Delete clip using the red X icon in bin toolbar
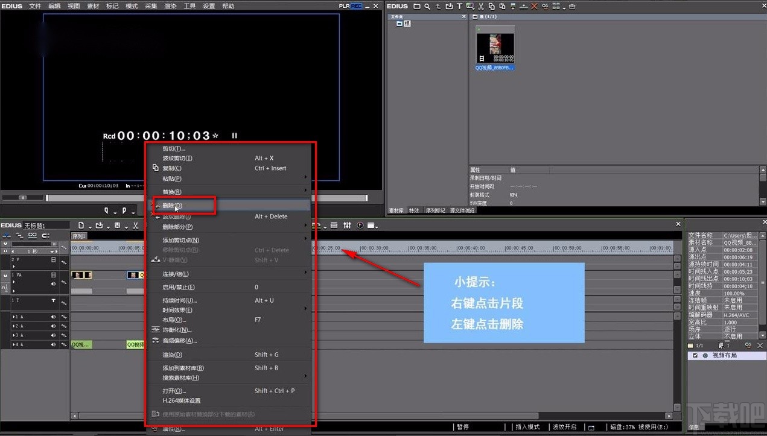 533,6
